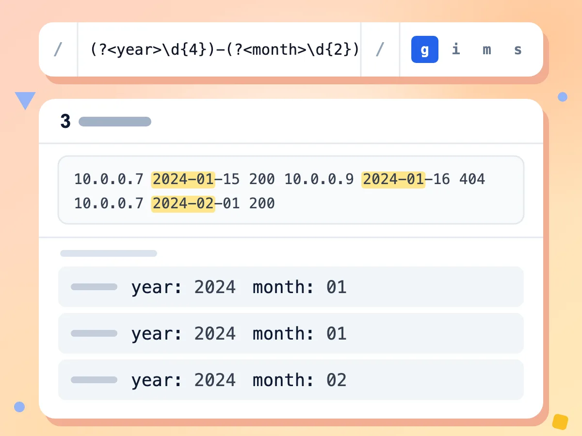Click the match count number 3
The image size is (582, 436).
(x=65, y=122)
